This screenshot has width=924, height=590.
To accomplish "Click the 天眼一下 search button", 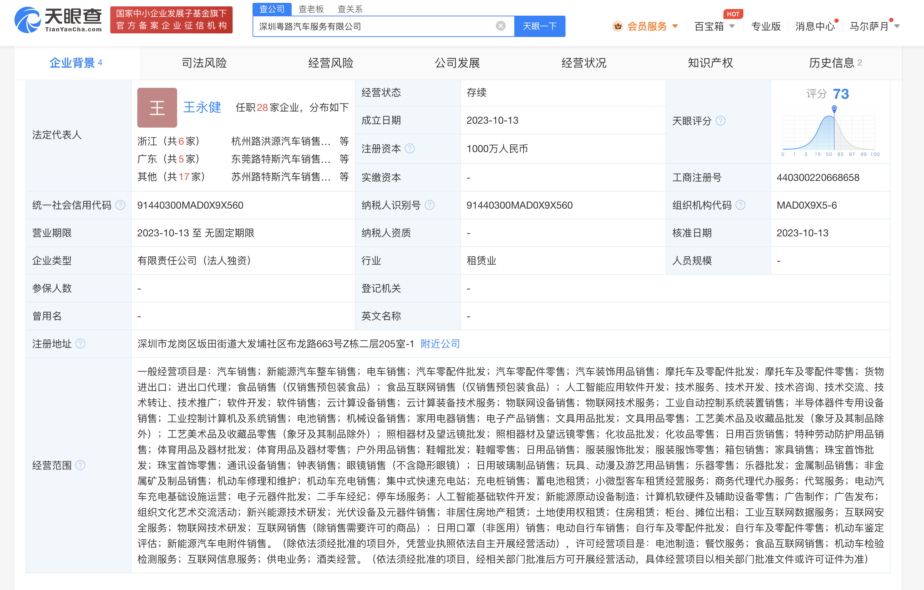I will (540, 26).
